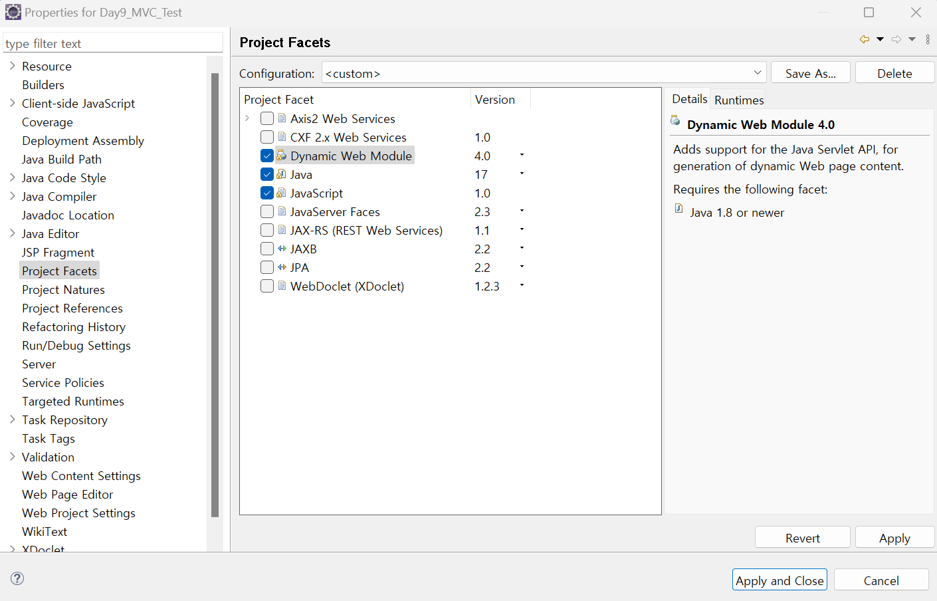Click the Save As... button

point(810,73)
